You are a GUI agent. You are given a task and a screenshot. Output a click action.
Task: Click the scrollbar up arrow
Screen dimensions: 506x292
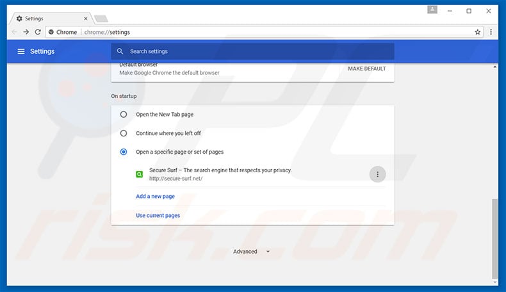tap(494, 67)
